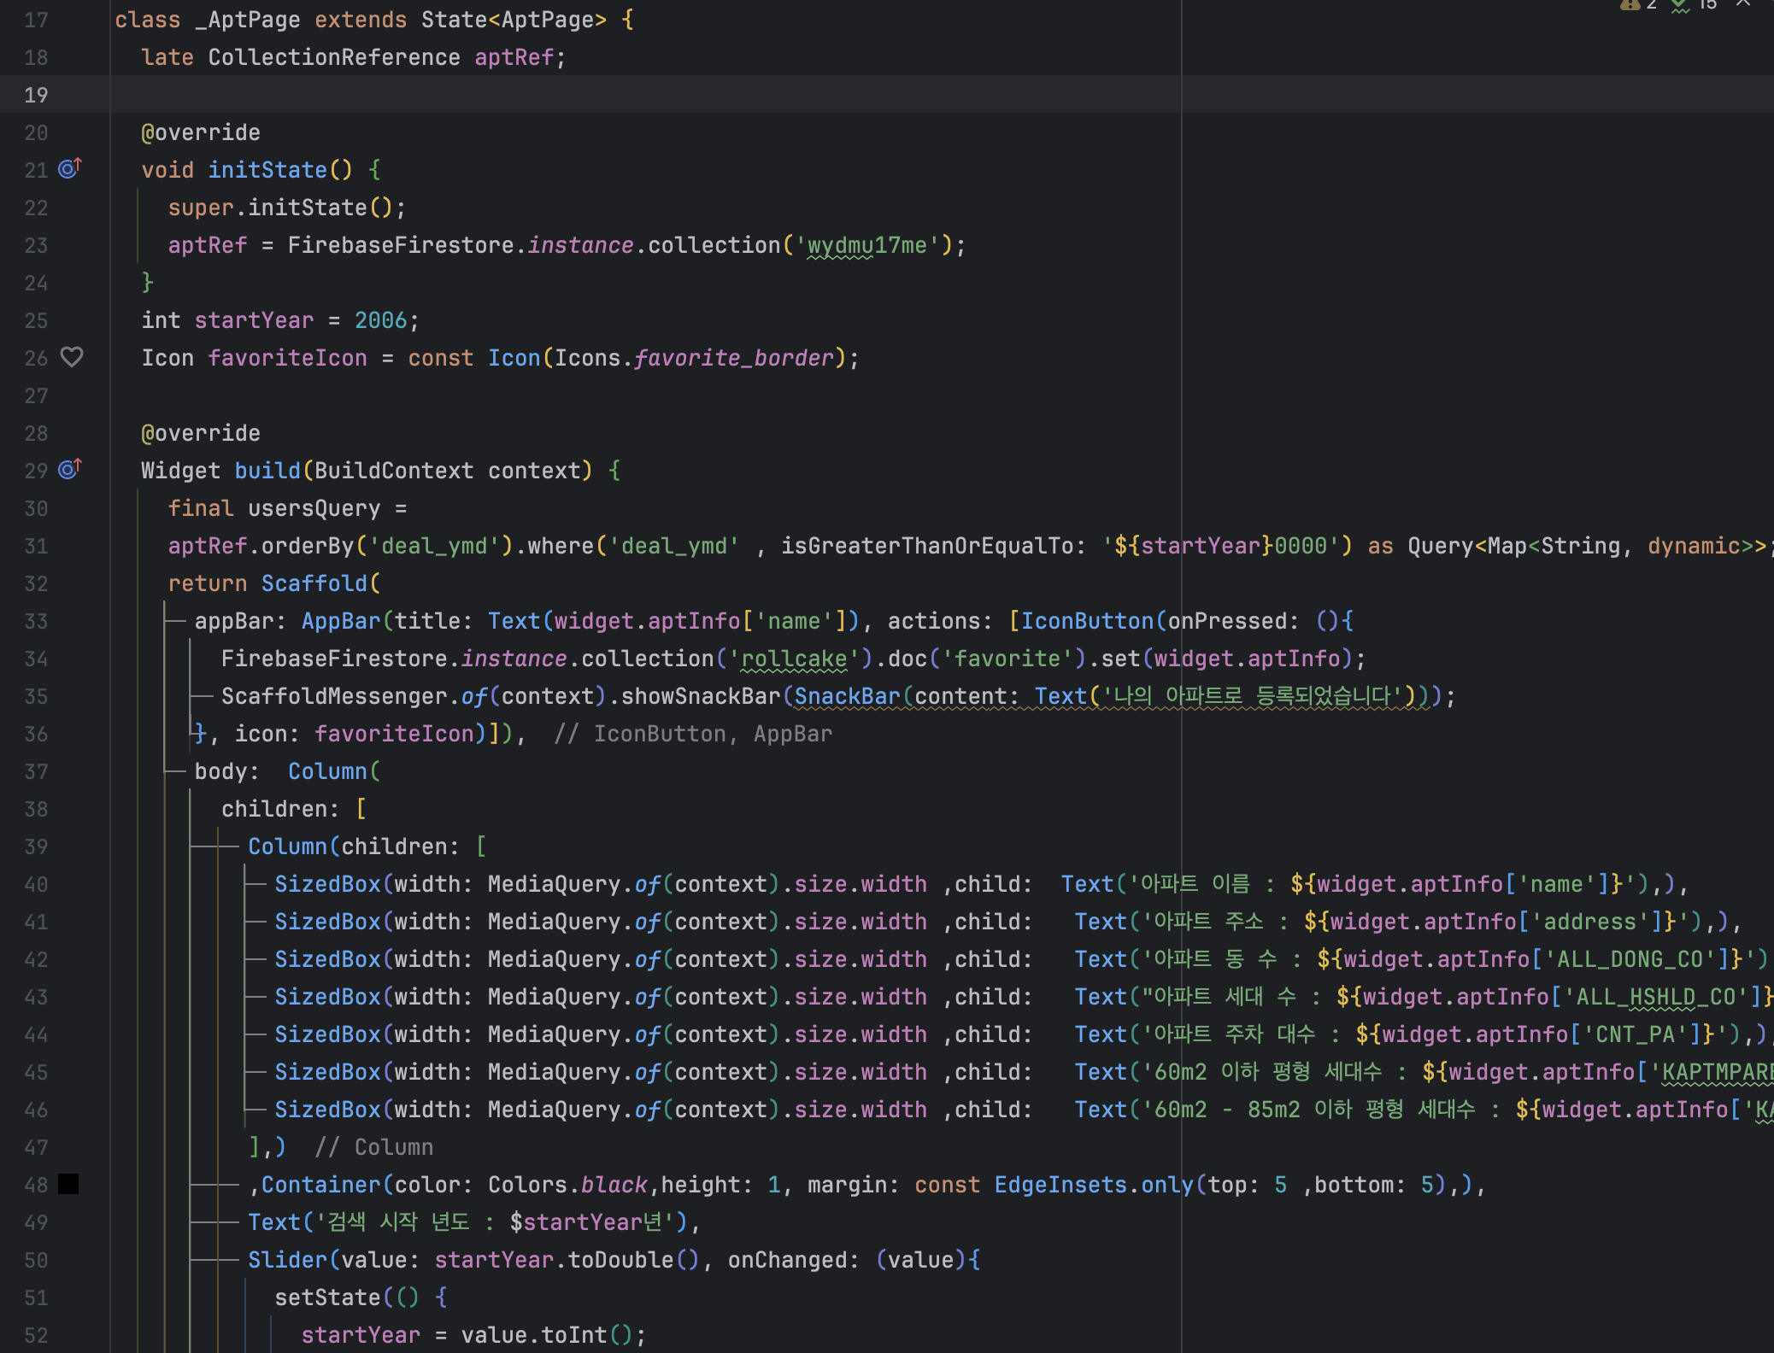Click the Scaffold constructor call

[x=314, y=583]
